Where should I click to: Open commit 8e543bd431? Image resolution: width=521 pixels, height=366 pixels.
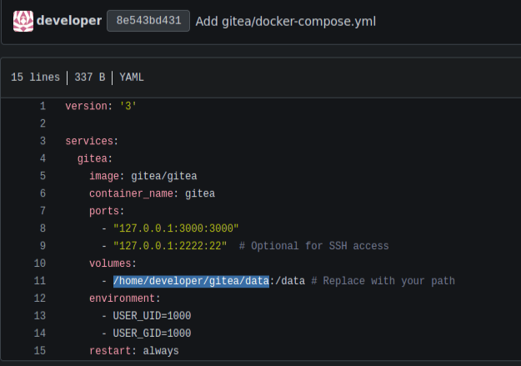(148, 21)
